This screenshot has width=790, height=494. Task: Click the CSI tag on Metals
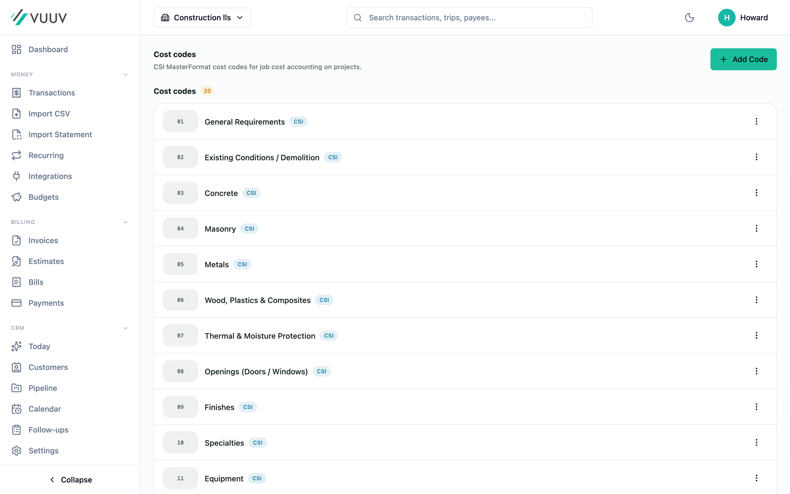click(x=242, y=264)
